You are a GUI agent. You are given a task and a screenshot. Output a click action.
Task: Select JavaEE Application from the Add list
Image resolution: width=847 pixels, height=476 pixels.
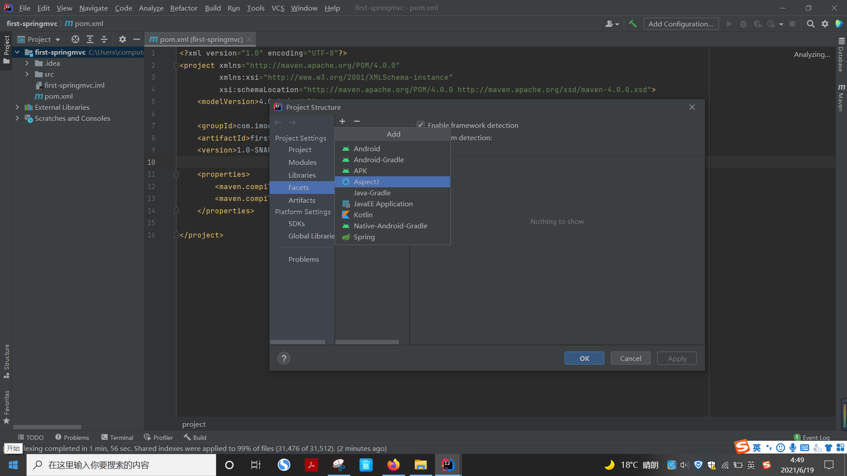(393, 204)
